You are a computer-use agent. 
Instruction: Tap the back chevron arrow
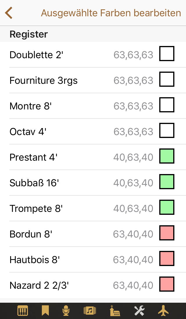9,13
